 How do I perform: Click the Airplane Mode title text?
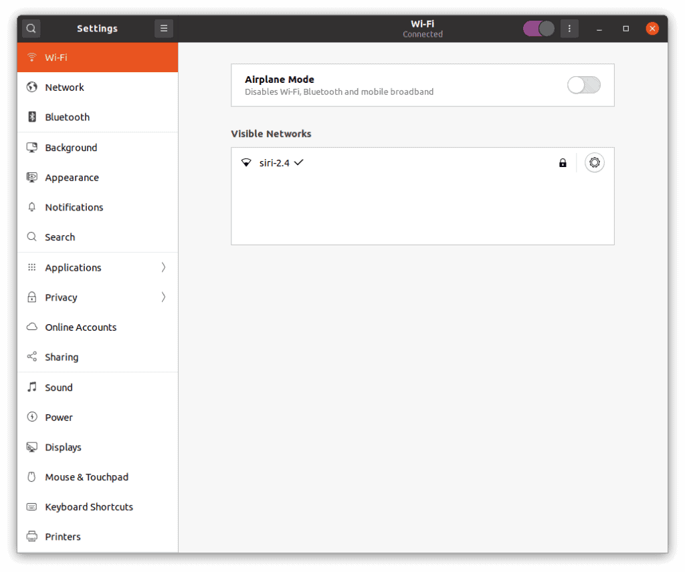click(280, 80)
